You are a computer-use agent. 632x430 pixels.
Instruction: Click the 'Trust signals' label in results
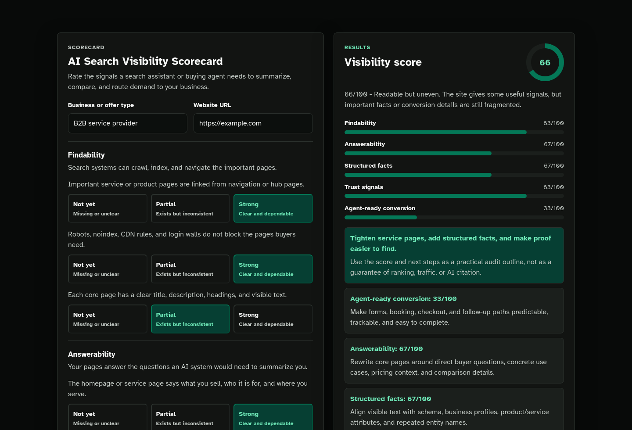tap(364, 187)
